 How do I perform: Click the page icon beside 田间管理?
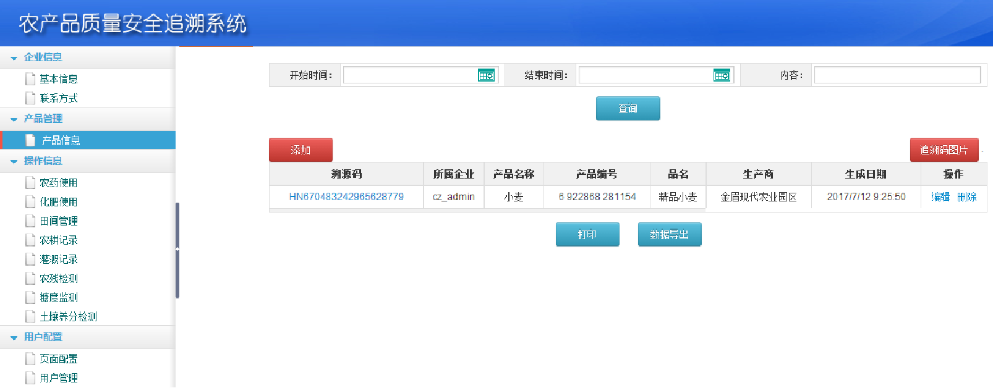[x=30, y=221]
